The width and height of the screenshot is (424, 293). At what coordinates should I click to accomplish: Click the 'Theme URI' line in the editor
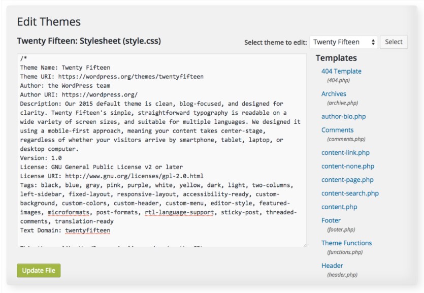(112, 77)
